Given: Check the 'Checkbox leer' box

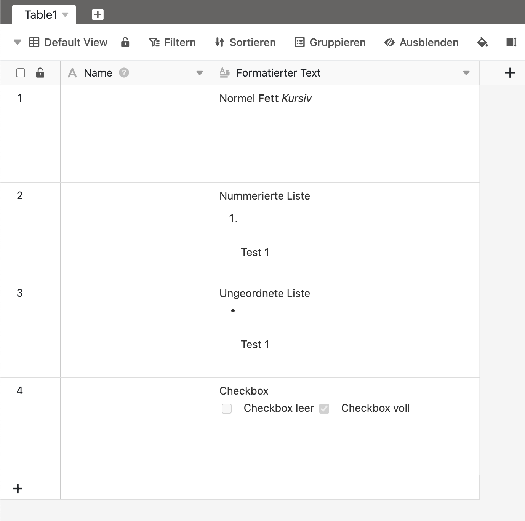Looking at the screenshot, I should [x=227, y=409].
